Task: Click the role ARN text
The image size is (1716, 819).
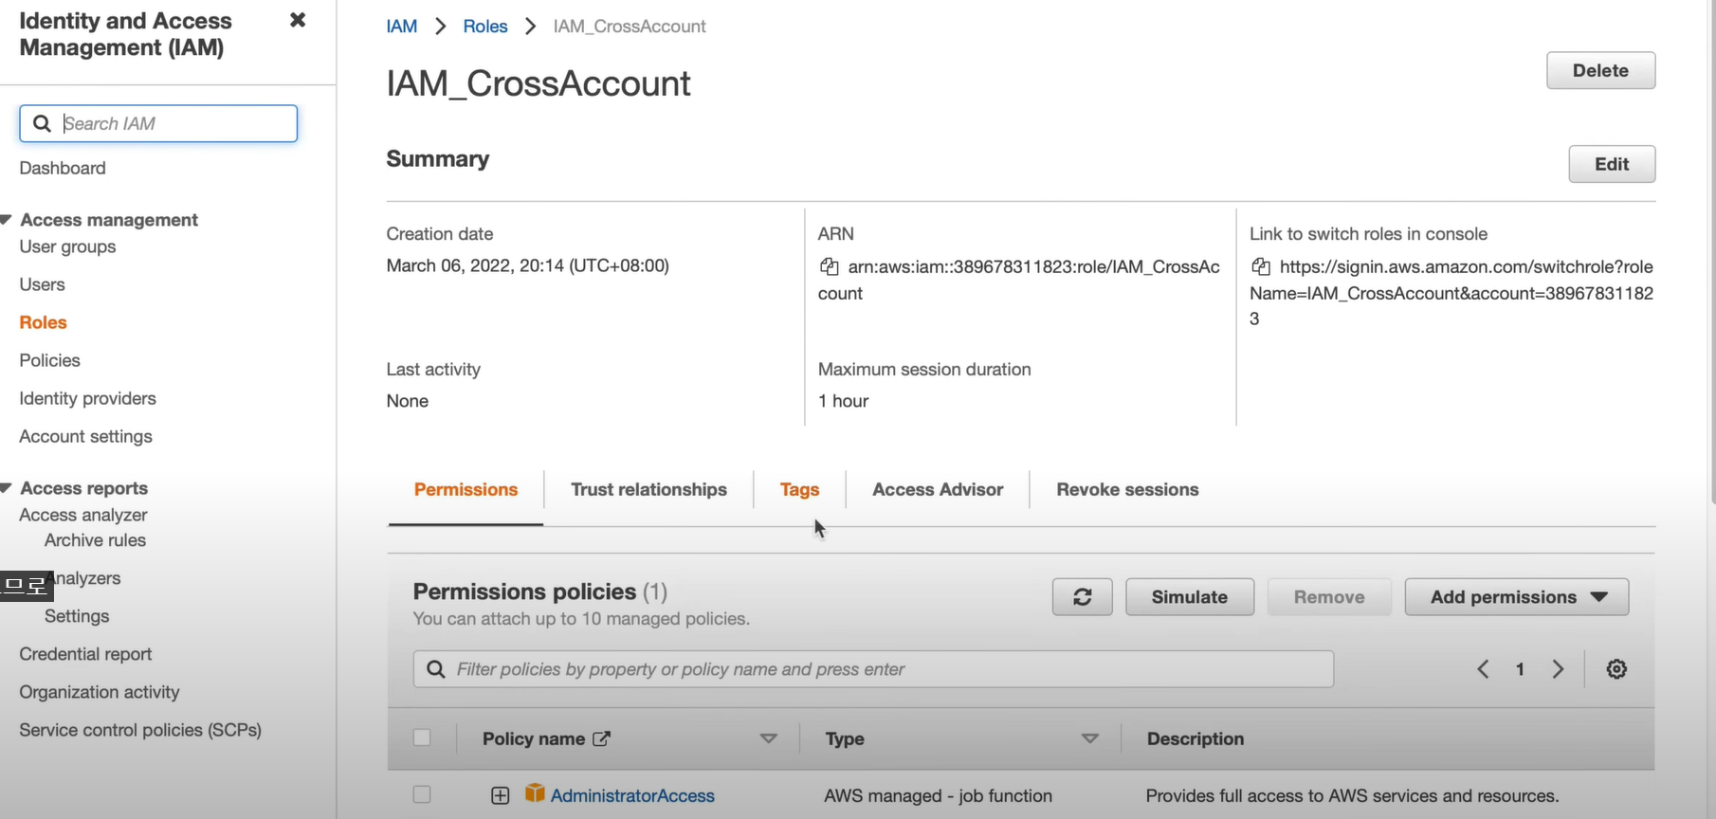Action: click(1019, 280)
